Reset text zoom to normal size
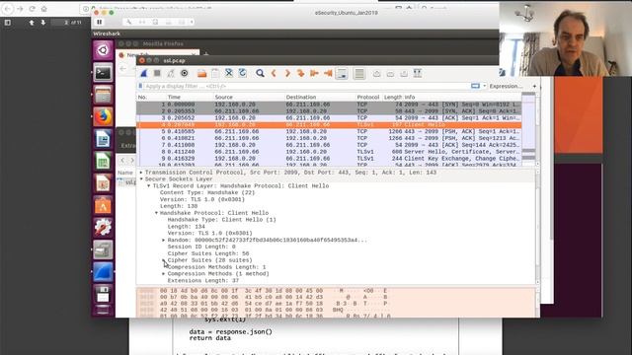 [x=404, y=74]
